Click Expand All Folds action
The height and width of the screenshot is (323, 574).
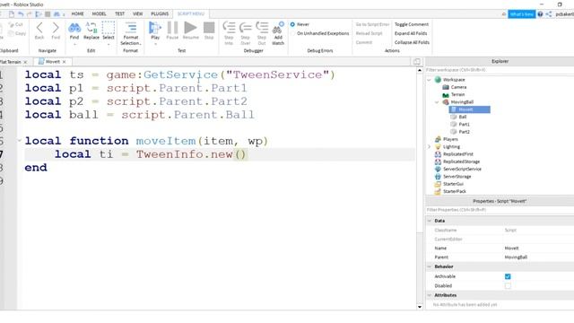411,33
